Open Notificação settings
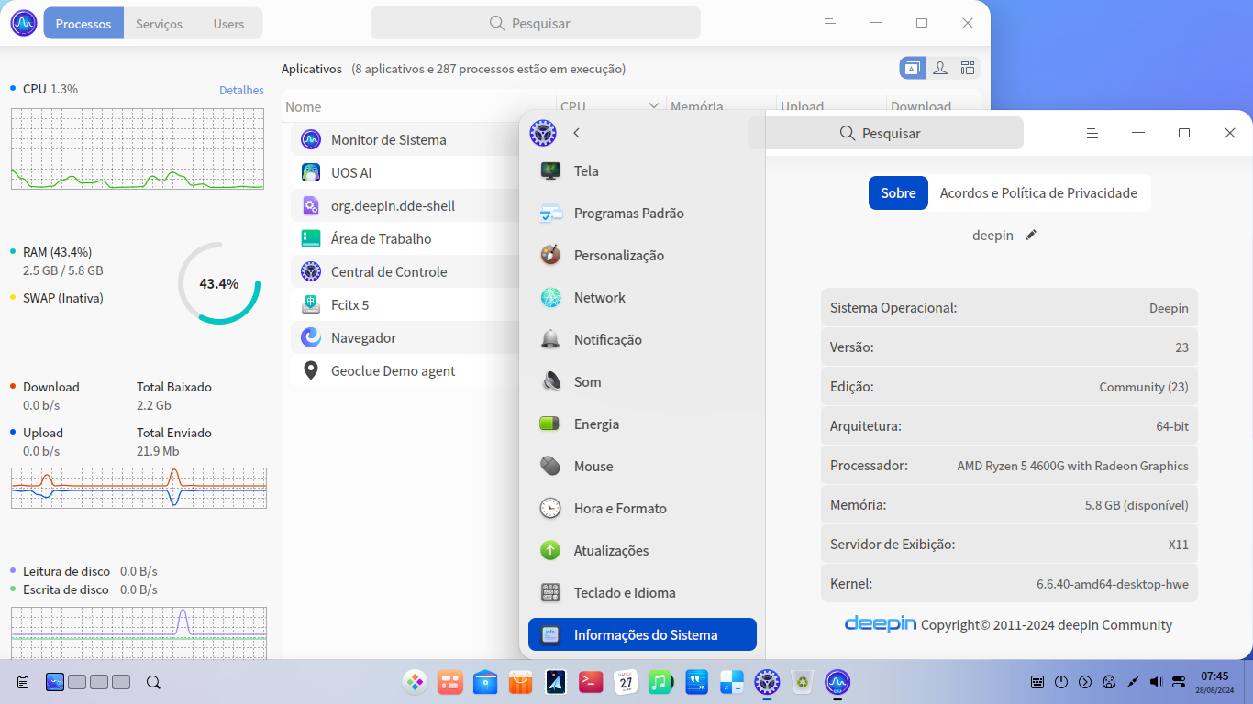Image resolution: width=1253 pixels, height=704 pixels. coord(642,340)
